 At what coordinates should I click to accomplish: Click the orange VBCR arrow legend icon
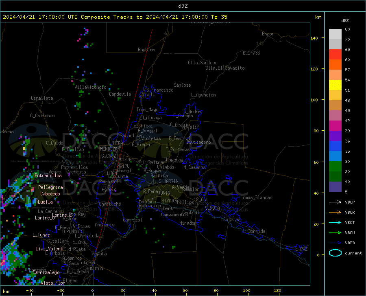tap(335, 213)
